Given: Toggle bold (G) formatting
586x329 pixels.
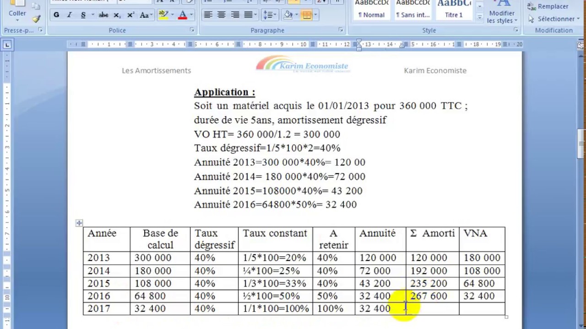Looking at the screenshot, I should point(56,15).
